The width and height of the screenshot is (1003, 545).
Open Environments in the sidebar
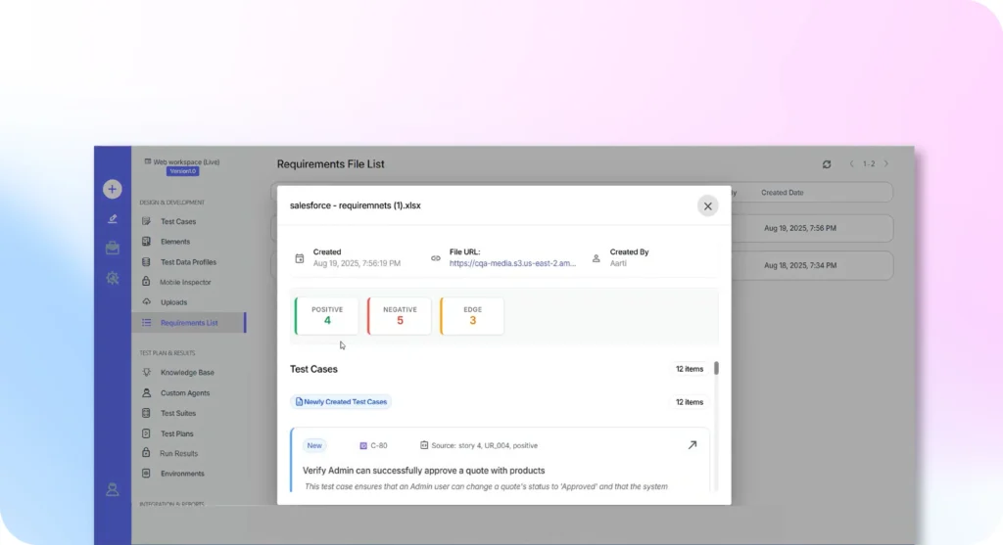coord(182,474)
